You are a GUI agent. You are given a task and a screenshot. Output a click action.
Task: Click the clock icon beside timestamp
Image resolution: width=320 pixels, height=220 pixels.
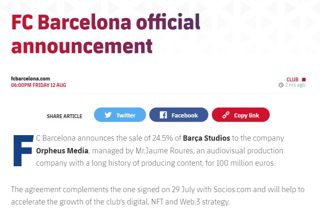point(281,85)
